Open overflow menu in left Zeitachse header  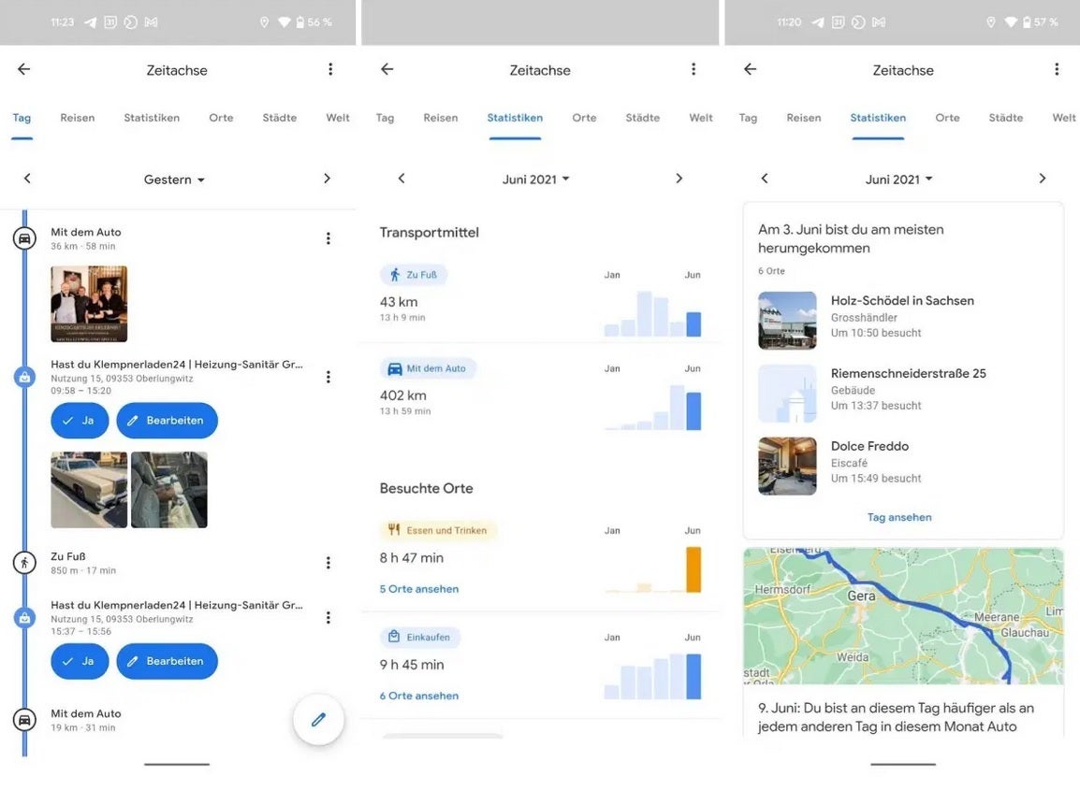pos(330,69)
